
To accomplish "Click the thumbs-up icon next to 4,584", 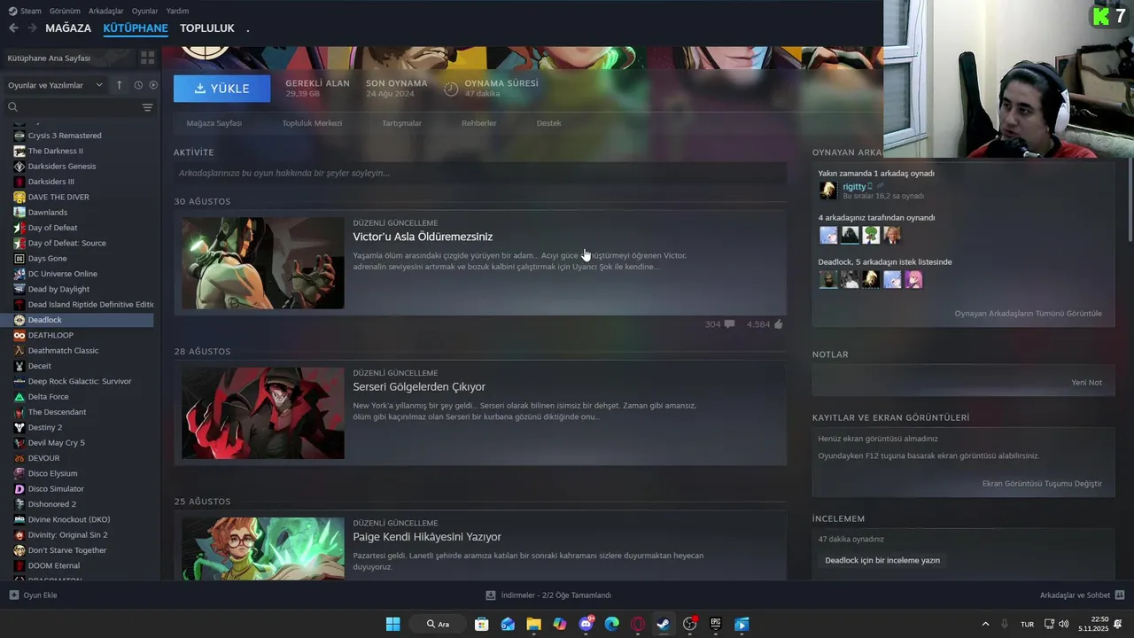I will point(779,324).
